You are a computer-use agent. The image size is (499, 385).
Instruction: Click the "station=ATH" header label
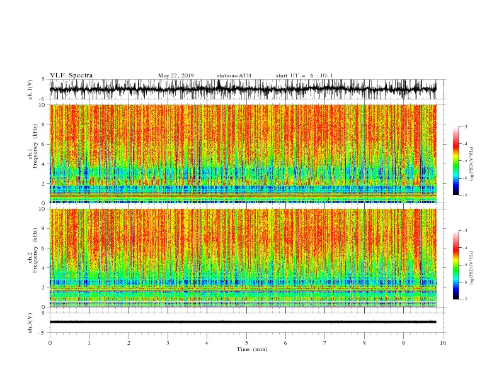click(x=234, y=75)
